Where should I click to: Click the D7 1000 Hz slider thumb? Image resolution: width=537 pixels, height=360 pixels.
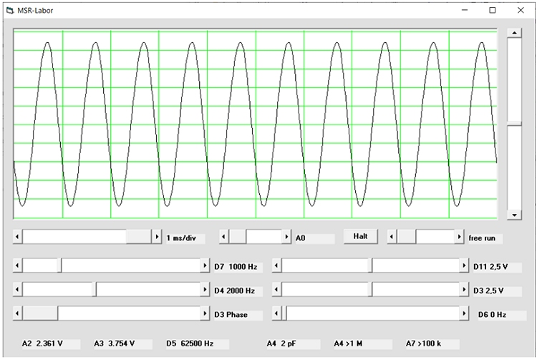[x=60, y=266]
